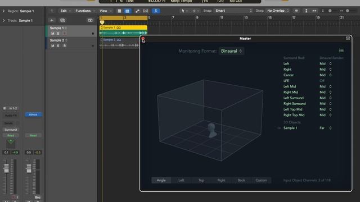Open the Drag No Overlap dropdown
360x202 pixels.
[278, 11]
